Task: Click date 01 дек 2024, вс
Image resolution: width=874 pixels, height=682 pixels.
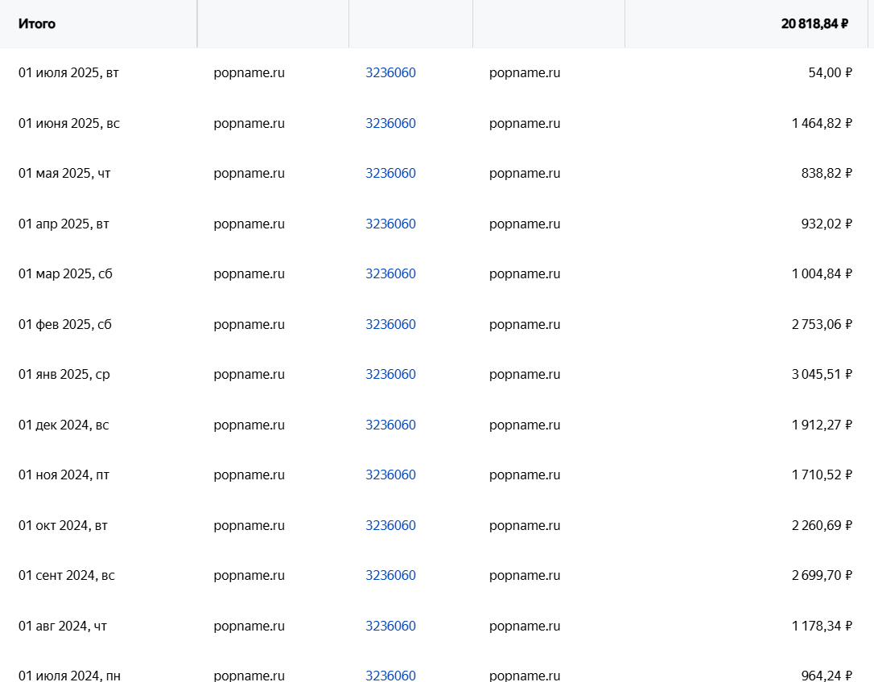Action: pos(64,425)
